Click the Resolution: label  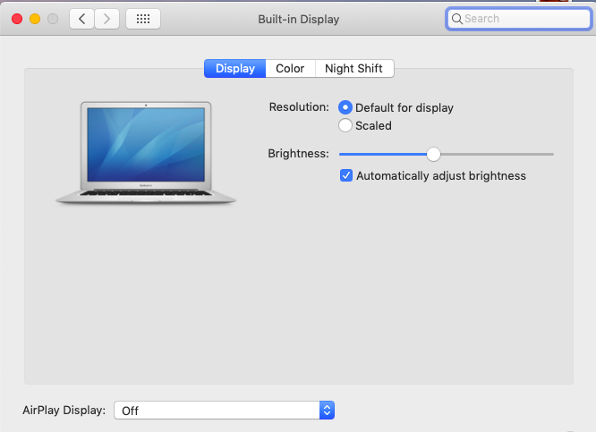point(299,107)
